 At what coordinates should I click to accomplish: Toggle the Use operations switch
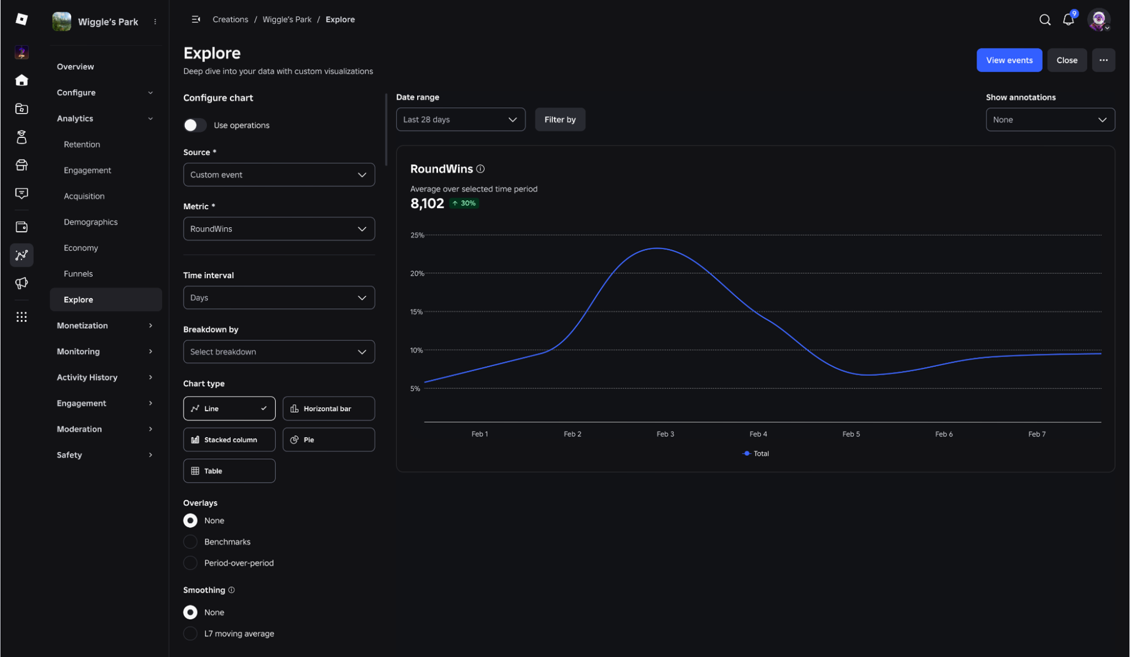pyautogui.click(x=195, y=125)
